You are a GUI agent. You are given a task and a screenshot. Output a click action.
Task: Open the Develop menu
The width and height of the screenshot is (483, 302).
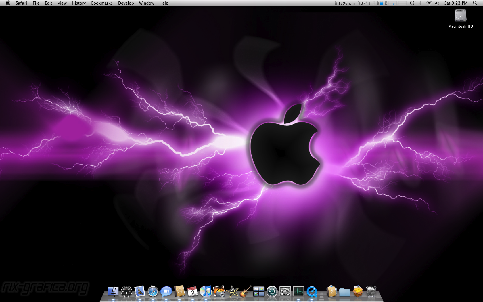pos(126,3)
